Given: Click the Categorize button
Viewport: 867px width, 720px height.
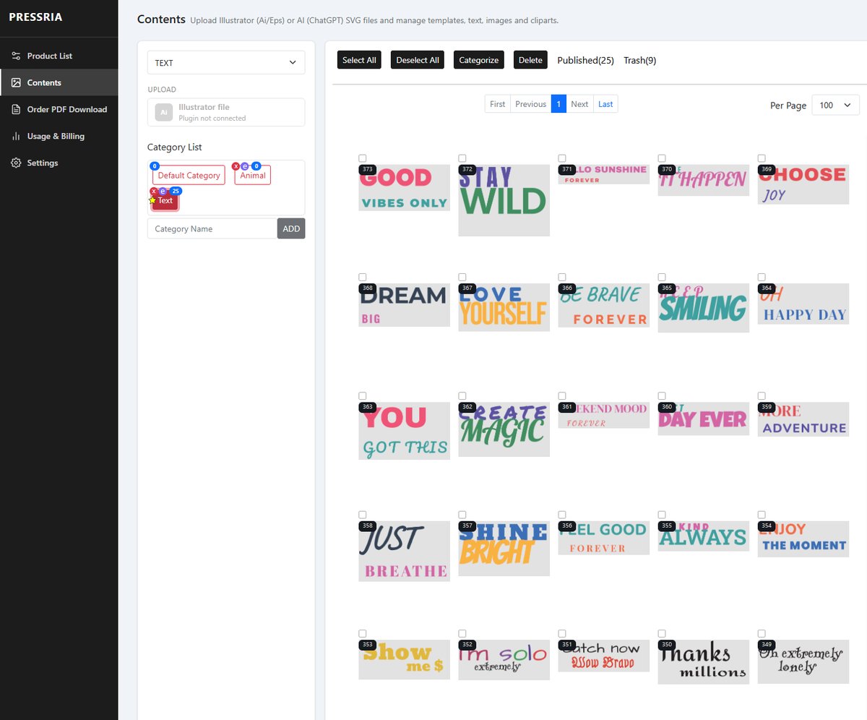Looking at the screenshot, I should coord(479,60).
